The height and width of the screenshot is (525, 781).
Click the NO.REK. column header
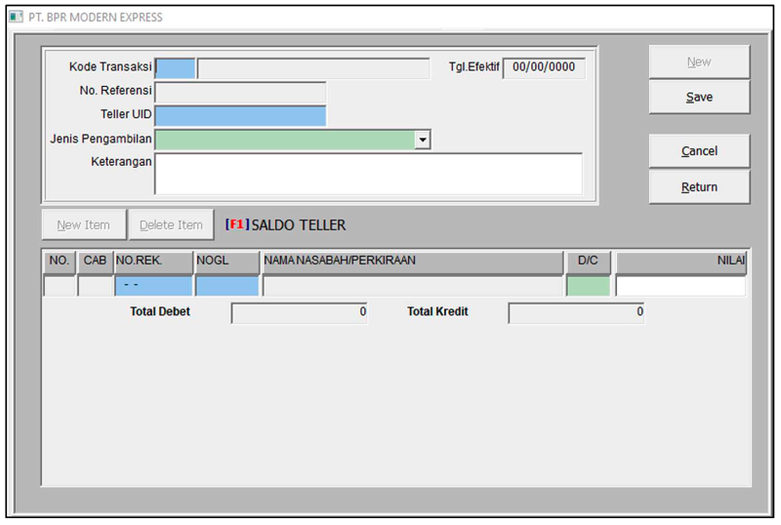click(x=153, y=262)
